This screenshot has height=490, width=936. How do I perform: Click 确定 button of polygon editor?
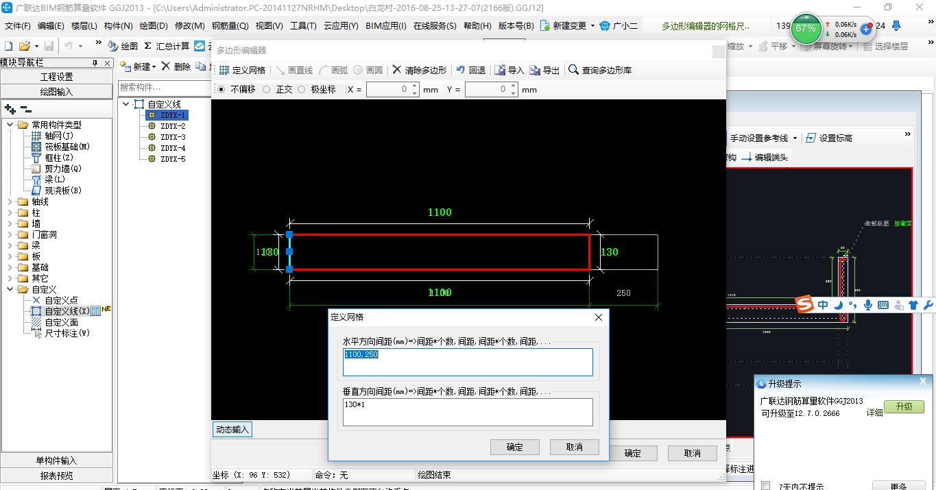(x=633, y=453)
